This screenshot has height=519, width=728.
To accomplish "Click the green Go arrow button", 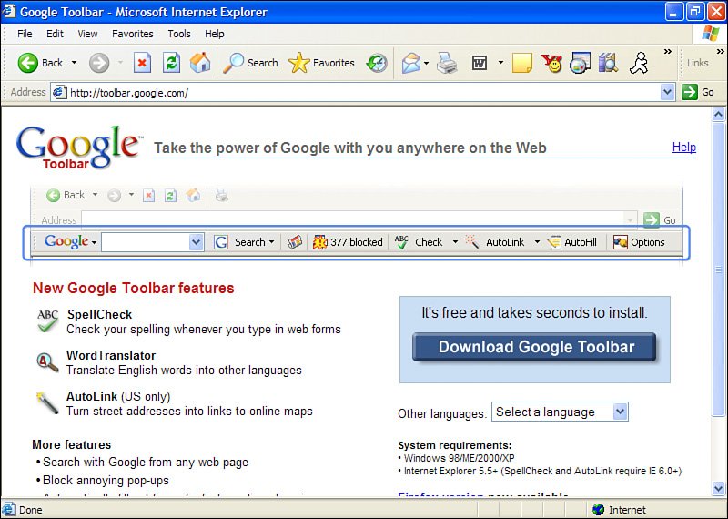I will pos(690,92).
